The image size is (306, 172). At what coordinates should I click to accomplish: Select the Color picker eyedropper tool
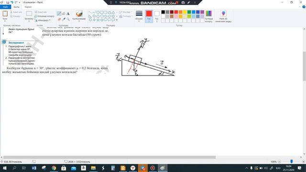(x=64, y=19)
